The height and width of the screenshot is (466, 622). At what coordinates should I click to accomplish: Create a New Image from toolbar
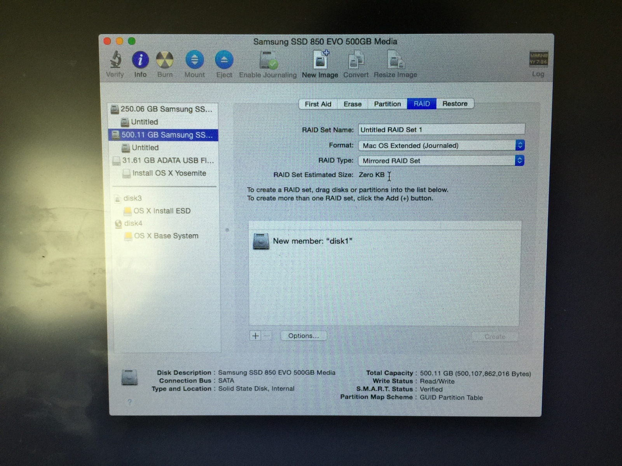tap(320, 60)
